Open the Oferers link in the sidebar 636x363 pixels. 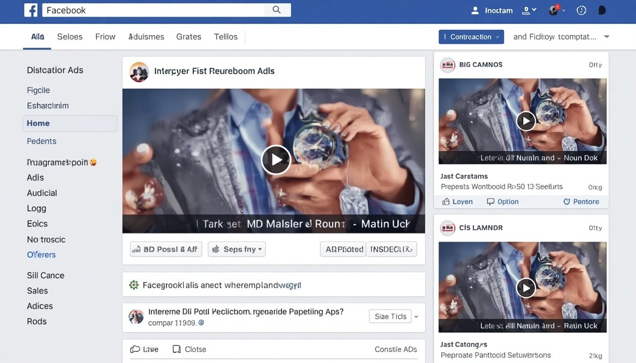coord(41,255)
